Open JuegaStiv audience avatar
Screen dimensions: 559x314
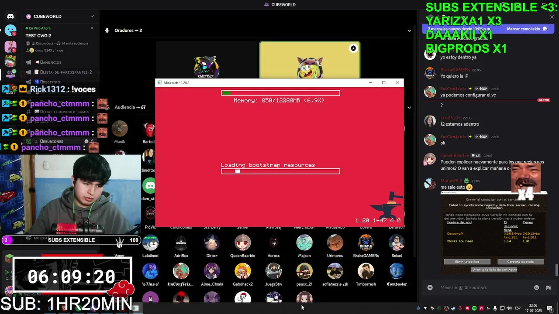click(x=273, y=271)
